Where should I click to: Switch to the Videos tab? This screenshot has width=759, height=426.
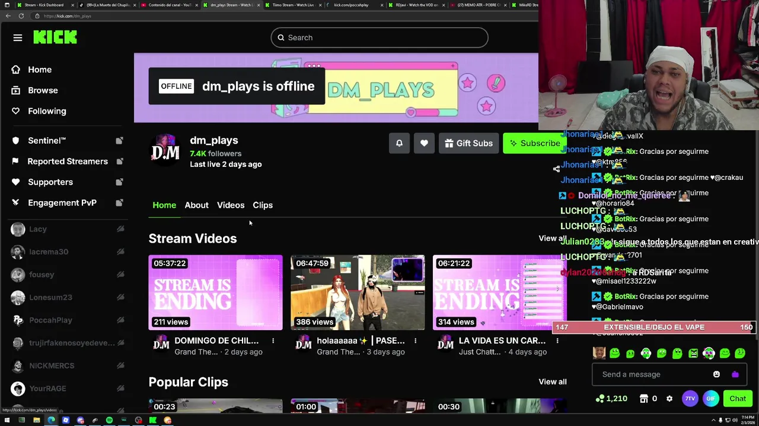click(x=231, y=205)
